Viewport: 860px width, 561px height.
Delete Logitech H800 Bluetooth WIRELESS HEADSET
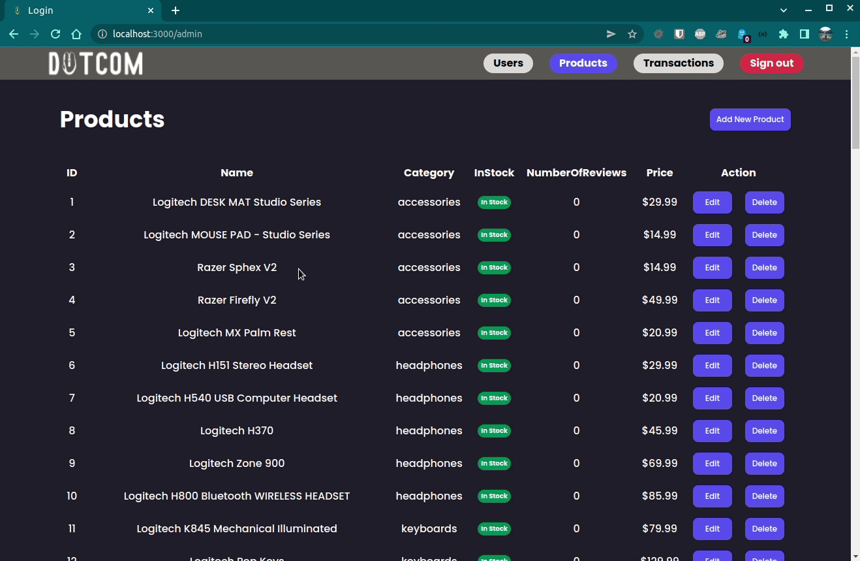(x=765, y=496)
